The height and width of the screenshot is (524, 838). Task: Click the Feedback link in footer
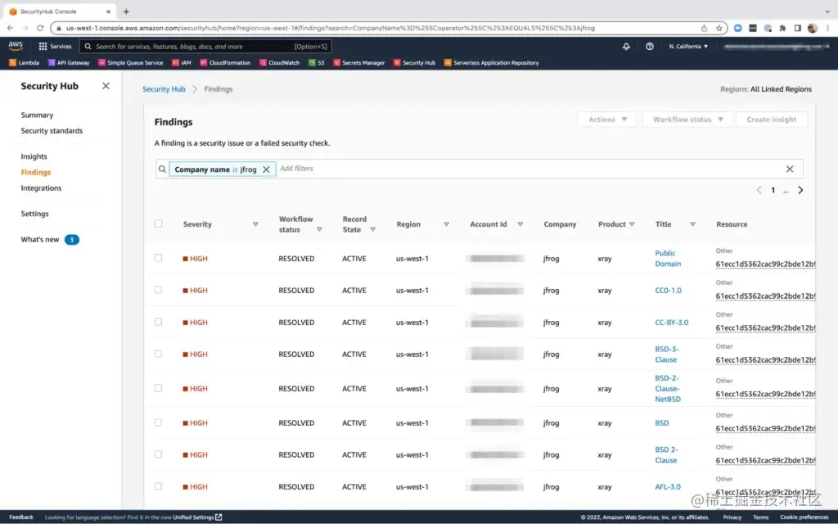coord(21,517)
